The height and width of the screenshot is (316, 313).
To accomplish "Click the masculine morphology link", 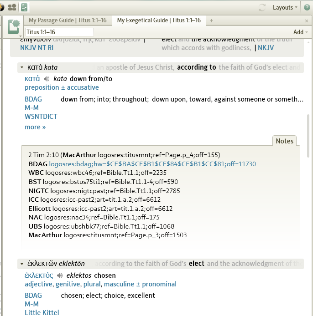I will 119,284.
